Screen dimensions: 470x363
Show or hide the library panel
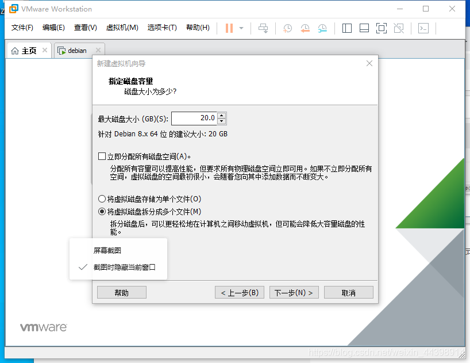346,28
